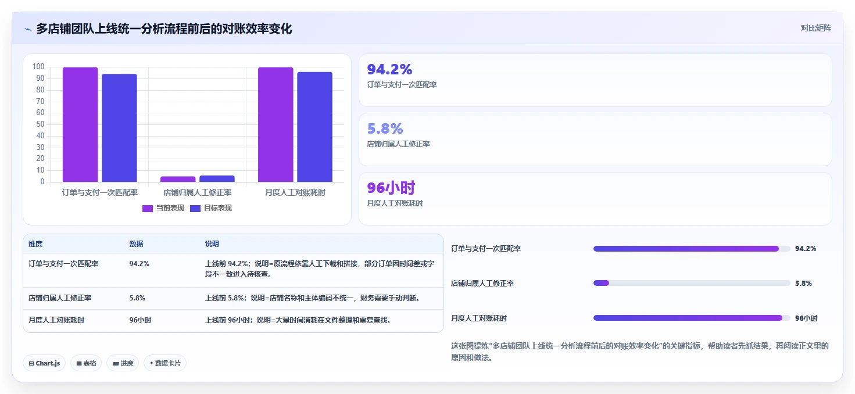
Task: Click the 店铺归属人工修正率 progress bar
Action: click(692, 283)
